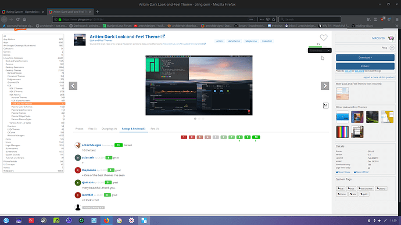Filter reviews by rating 10
Screen dimensions: 401x225
[x=256, y=137]
